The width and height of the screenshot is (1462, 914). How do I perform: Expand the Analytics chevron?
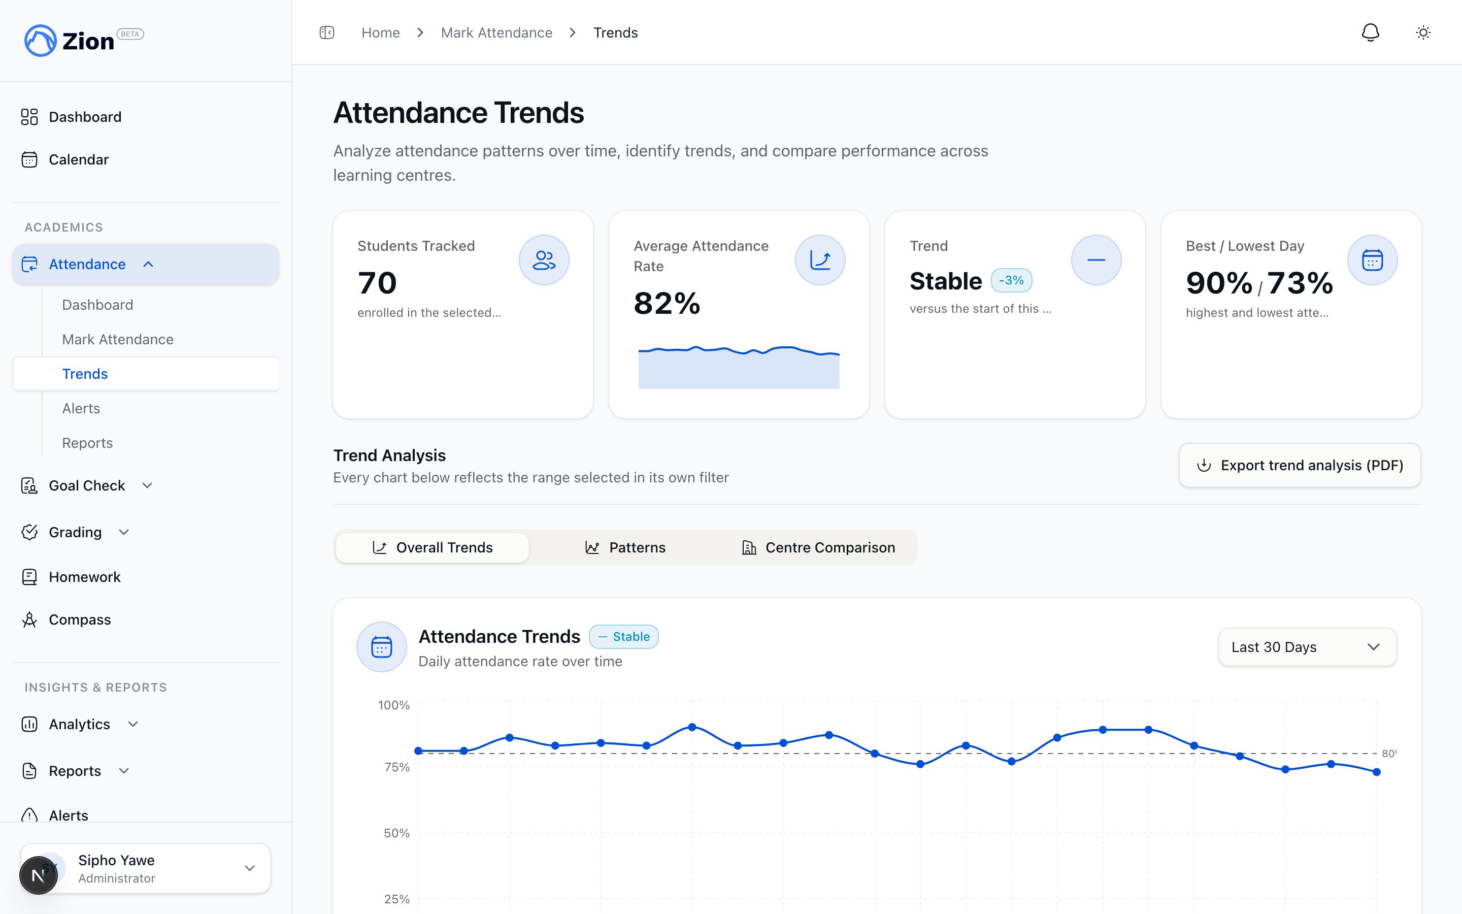tap(133, 724)
